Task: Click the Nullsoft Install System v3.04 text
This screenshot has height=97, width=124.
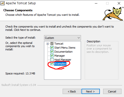Action: tap(19, 85)
